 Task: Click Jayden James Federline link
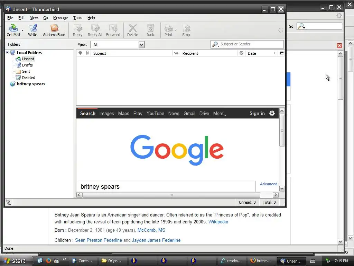tap(156, 240)
